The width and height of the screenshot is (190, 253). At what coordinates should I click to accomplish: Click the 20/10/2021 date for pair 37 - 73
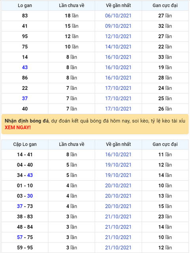pyautogui.click(x=118, y=206)
